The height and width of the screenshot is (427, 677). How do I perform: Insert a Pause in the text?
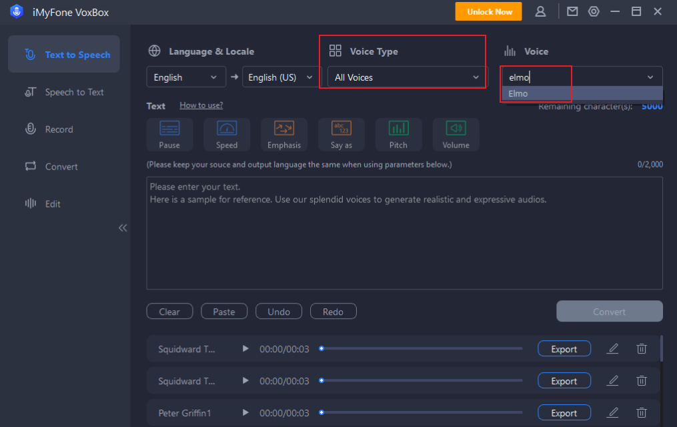pyautogui.click(x=169, y=135)
